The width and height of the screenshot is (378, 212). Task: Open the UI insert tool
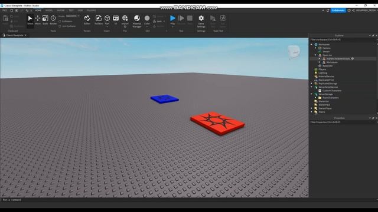point(116,20)
